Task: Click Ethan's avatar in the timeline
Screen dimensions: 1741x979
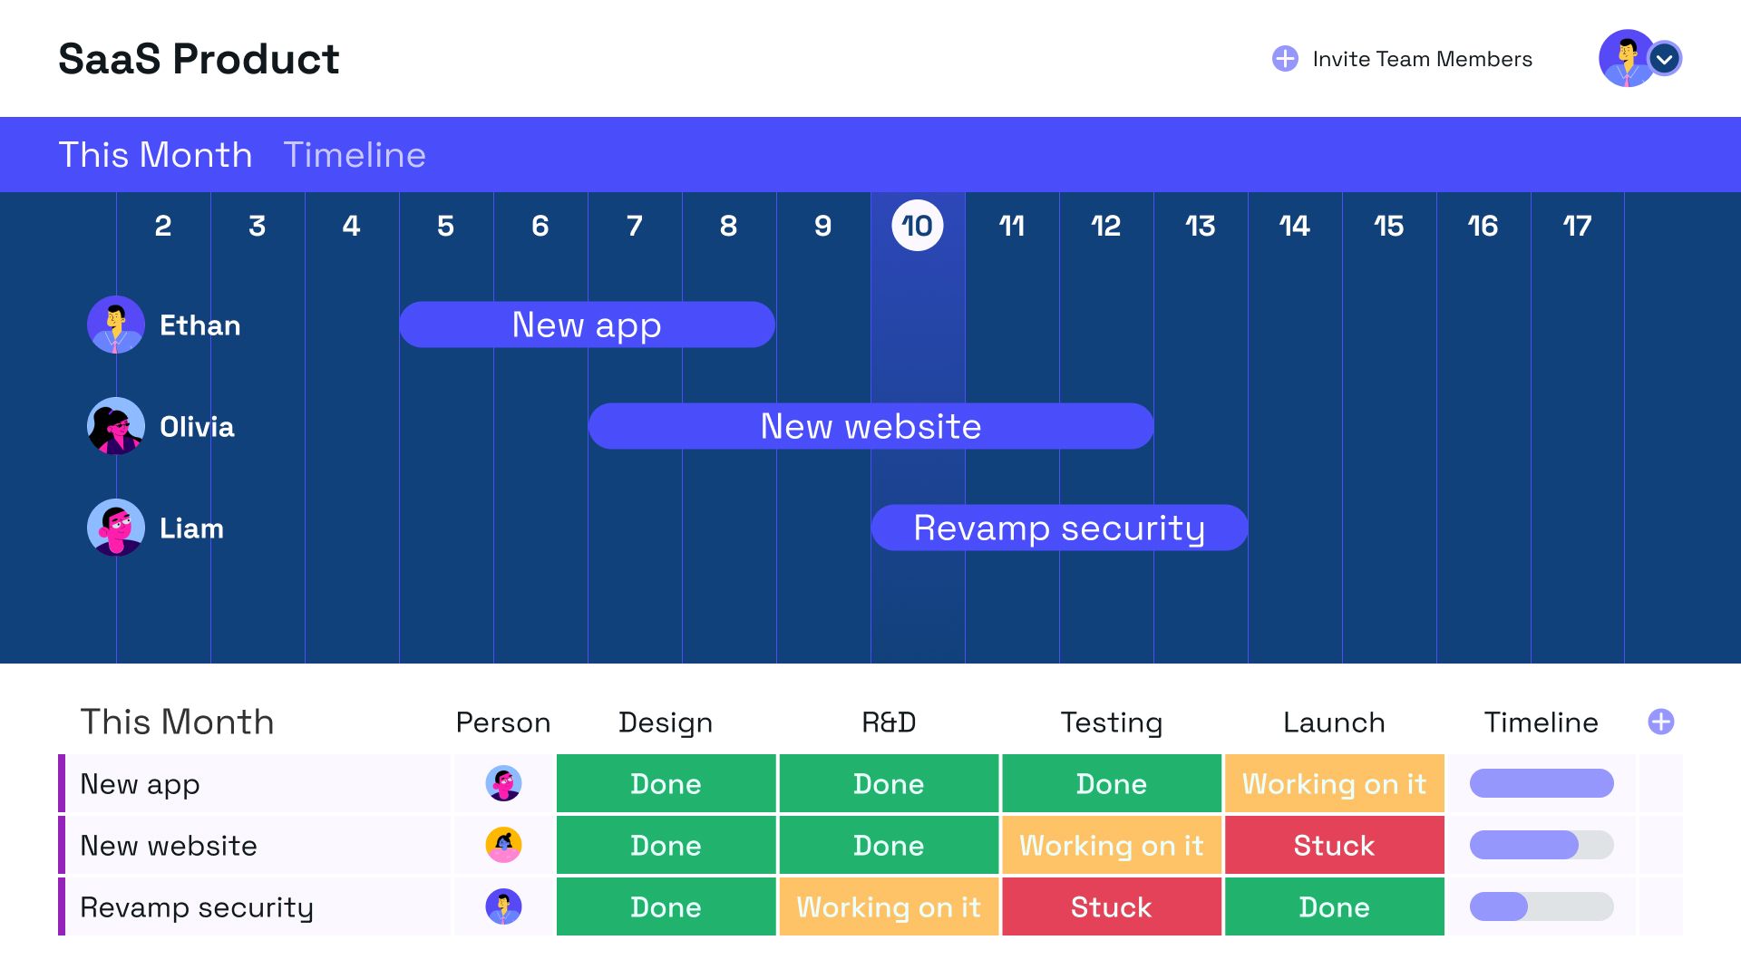Action: coord(115,325)
